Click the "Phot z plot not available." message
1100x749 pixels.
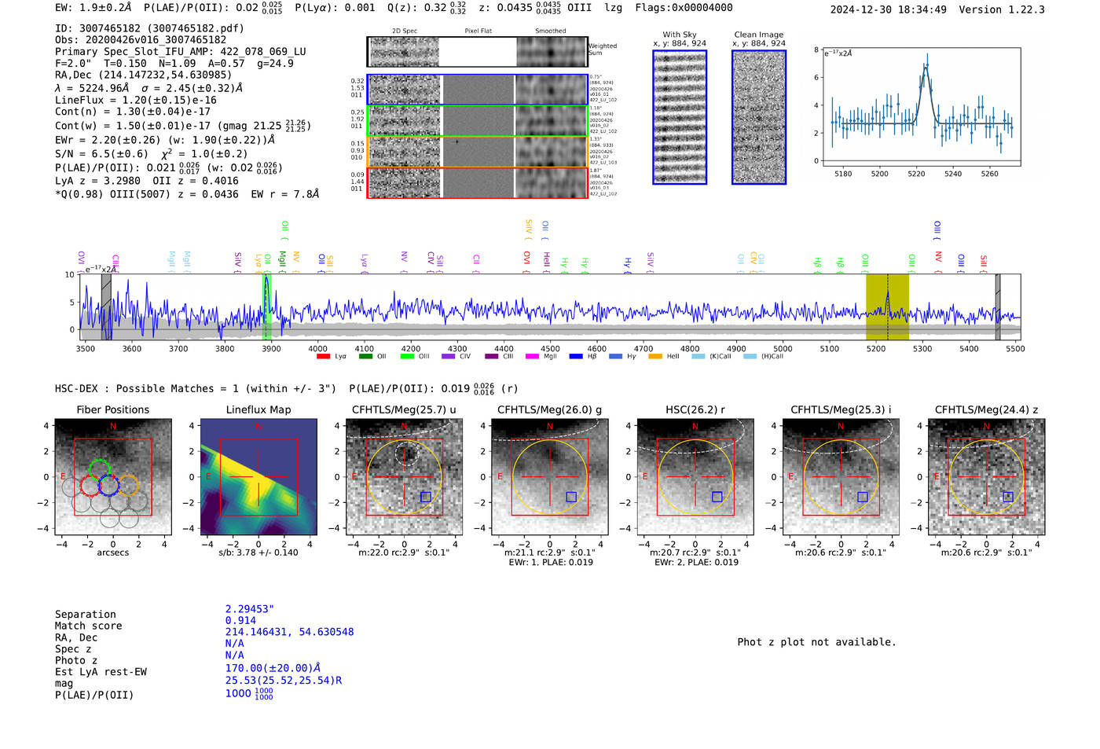tap(817, 642)
